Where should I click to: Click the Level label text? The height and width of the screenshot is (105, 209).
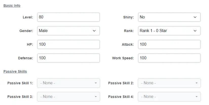[x=28, y=17]
